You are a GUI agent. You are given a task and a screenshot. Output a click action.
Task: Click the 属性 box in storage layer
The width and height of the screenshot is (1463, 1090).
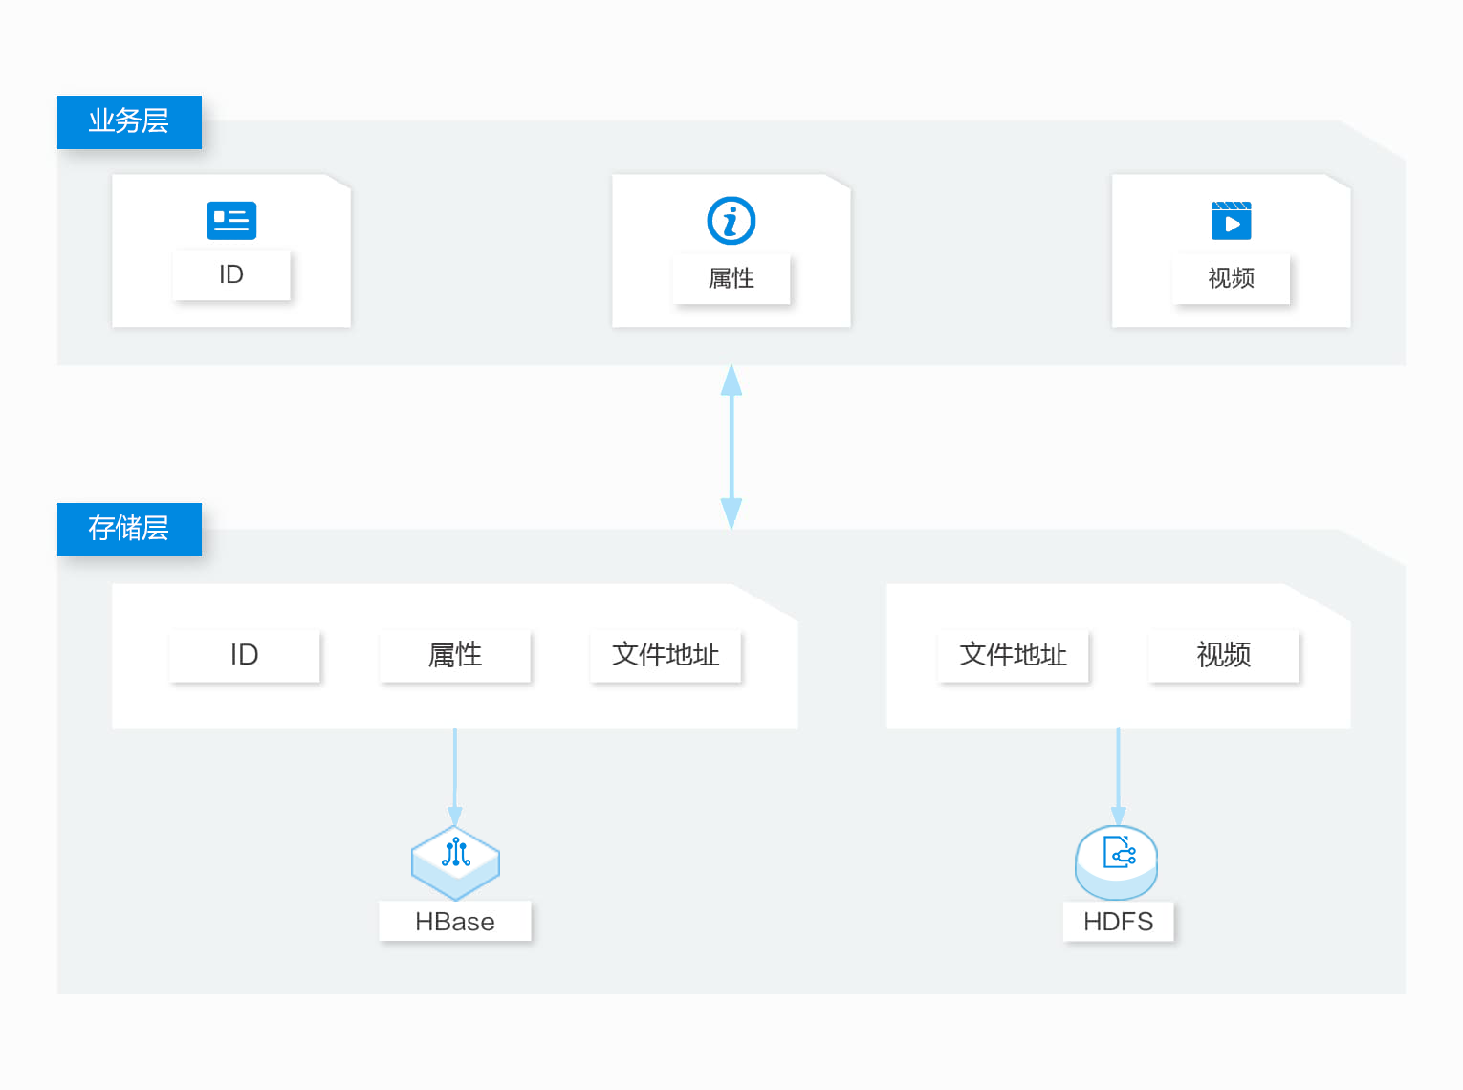455,656
